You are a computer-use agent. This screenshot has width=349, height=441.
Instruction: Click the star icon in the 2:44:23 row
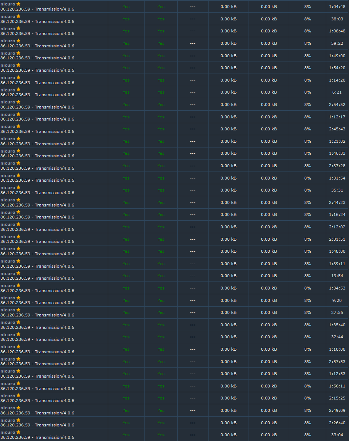tap(18, 200)
